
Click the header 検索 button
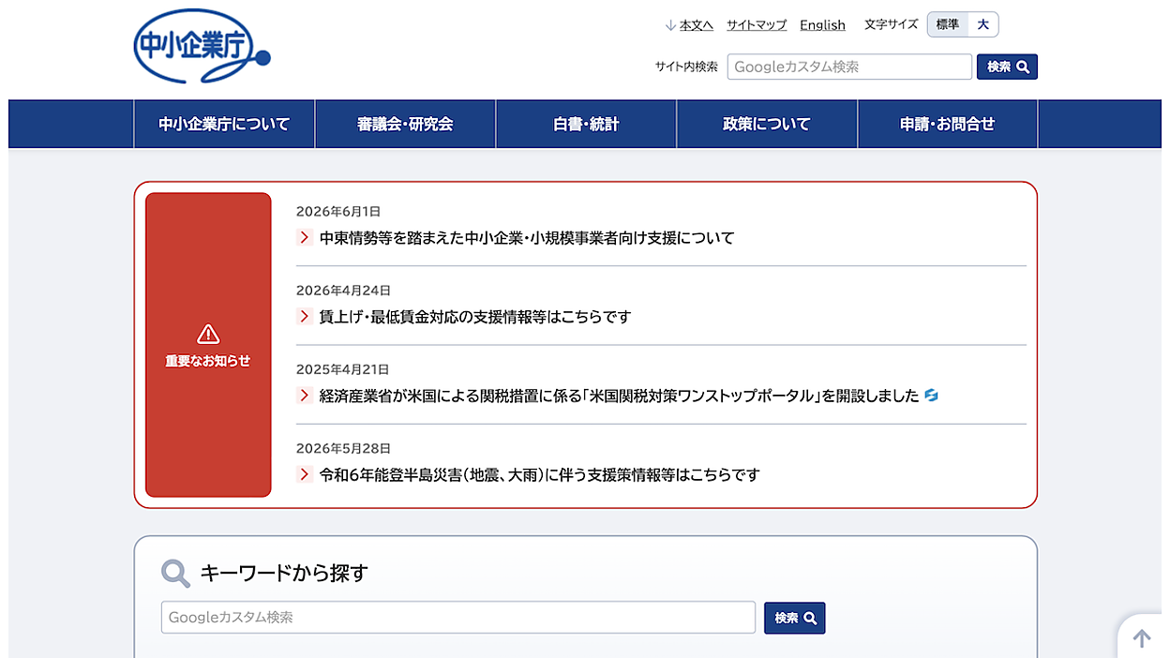[x=1007, y=67]
